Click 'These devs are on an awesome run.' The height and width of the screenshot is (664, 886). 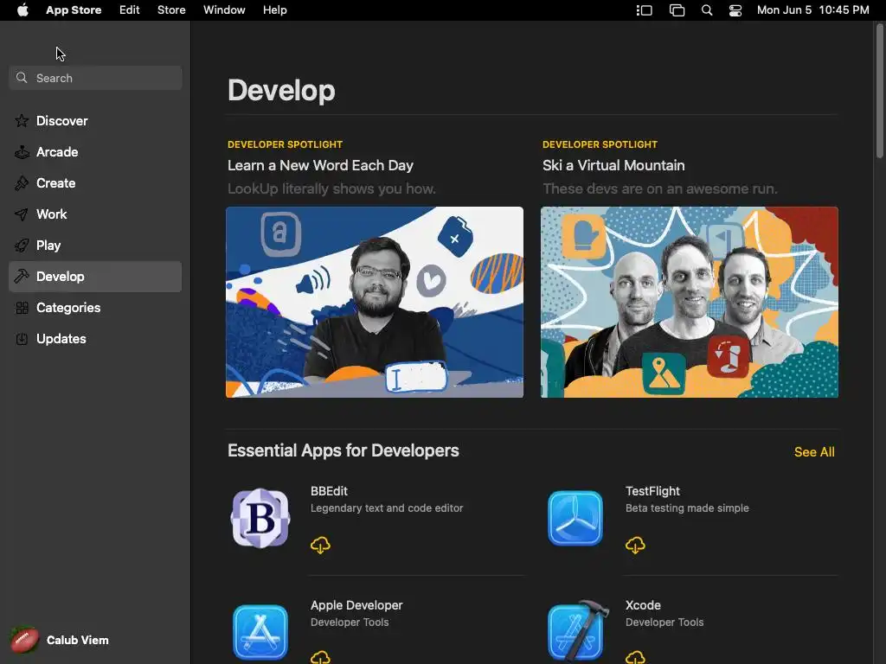[x=660, y=188]
